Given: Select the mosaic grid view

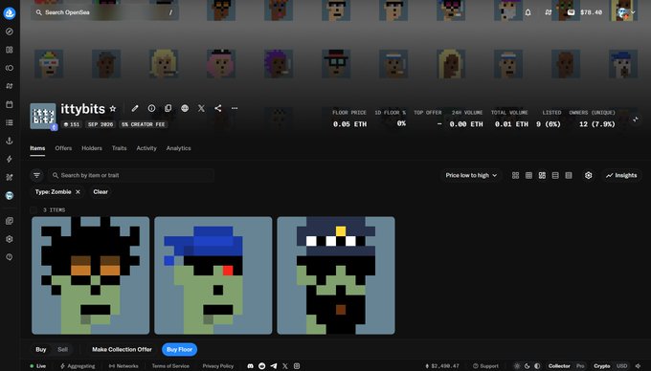Looking at the screenshot, I should tap(542, 175).
